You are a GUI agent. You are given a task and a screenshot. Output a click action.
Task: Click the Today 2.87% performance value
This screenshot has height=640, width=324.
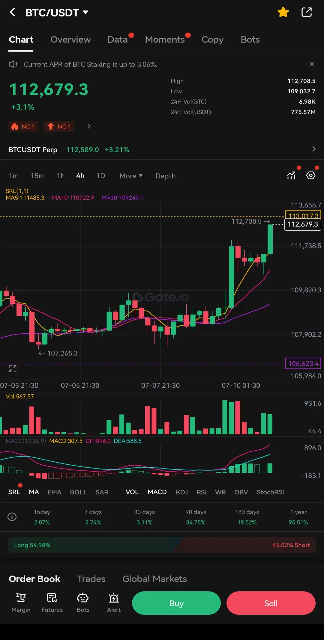tap(42, 522)
